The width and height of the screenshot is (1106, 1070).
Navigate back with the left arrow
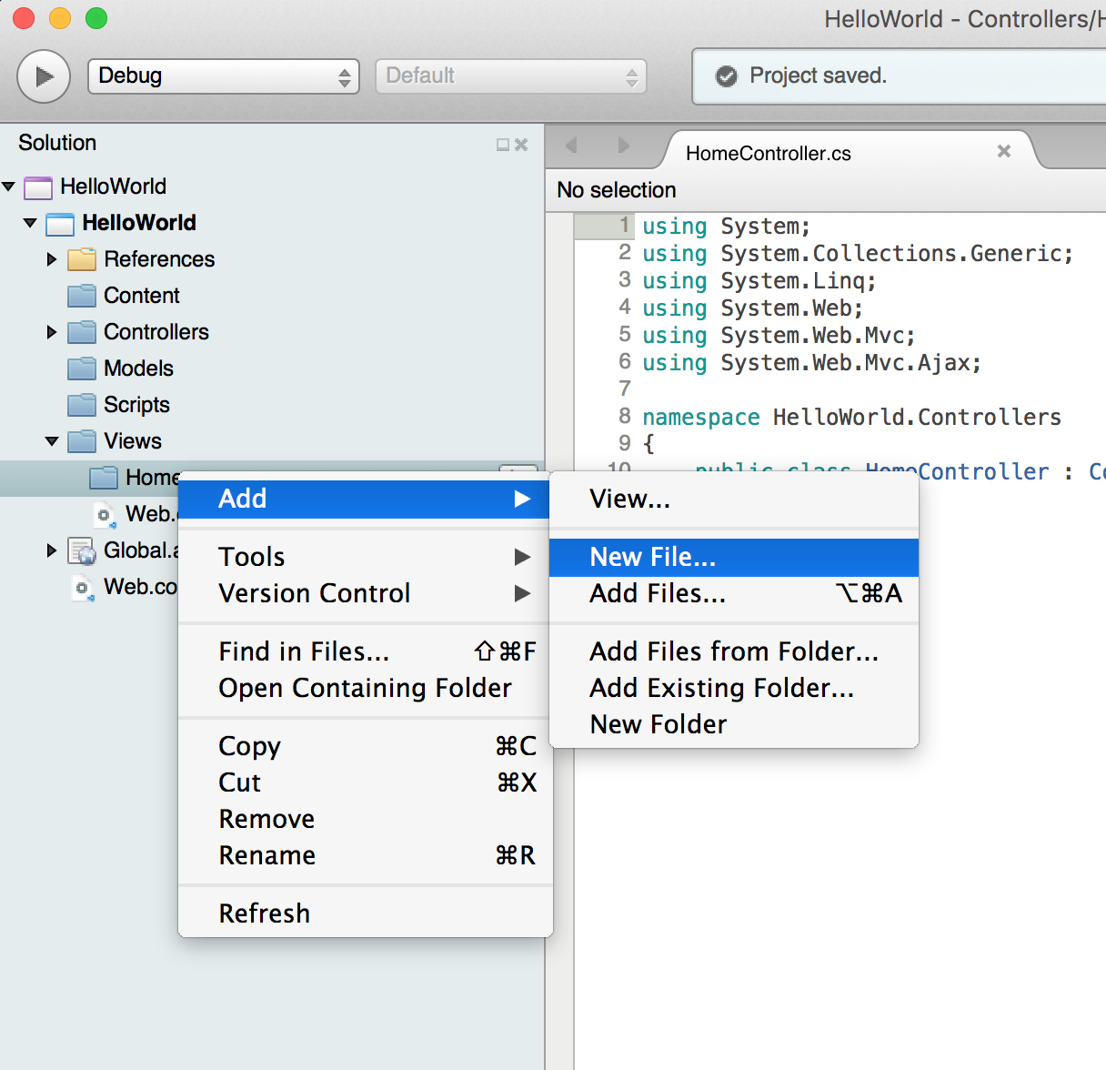[571, 146]
